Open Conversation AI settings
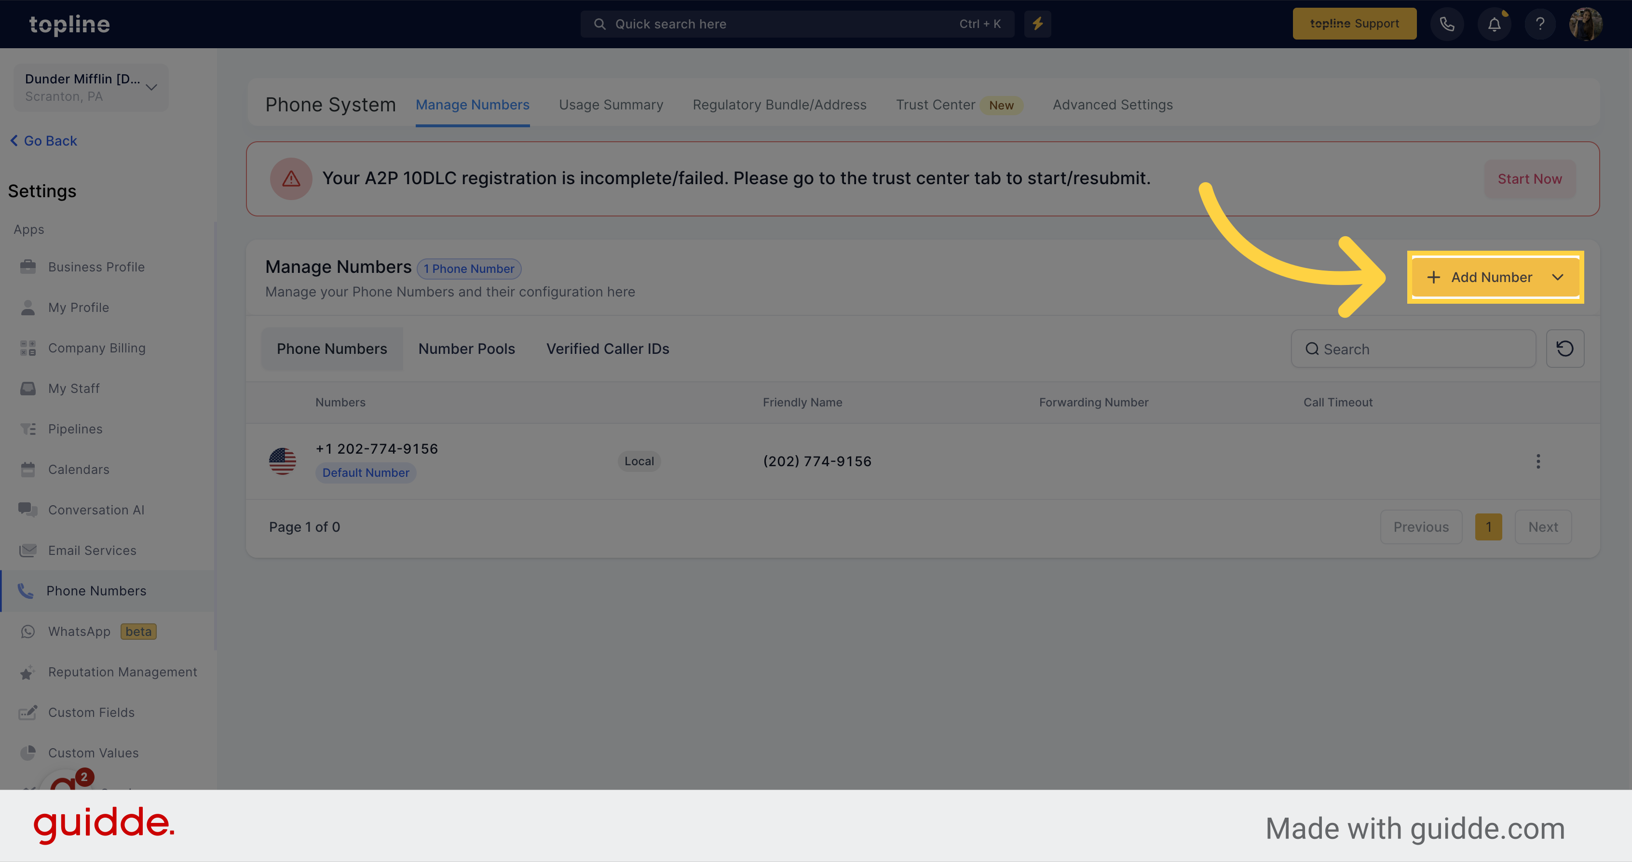This screenshot has width=1632, height=862. 96,510
